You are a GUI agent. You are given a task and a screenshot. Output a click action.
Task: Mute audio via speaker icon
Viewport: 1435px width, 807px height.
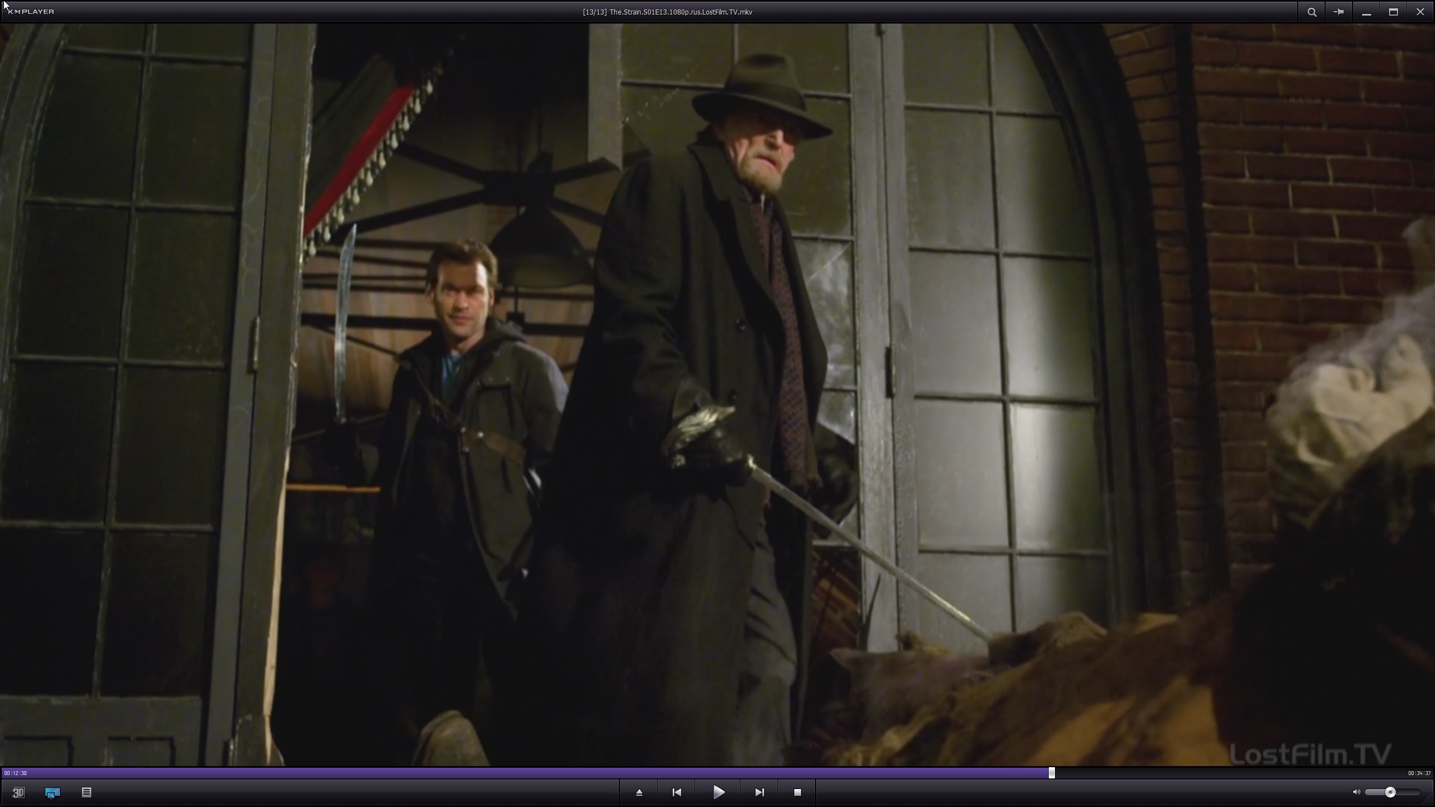(x=1357, y=792)
